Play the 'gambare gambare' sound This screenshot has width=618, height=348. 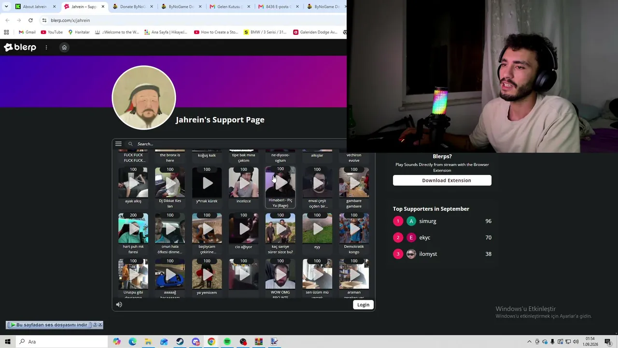pyautogui.click(x=354, y=183)
